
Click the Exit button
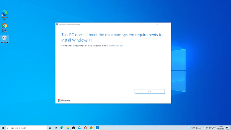point(150,91)
